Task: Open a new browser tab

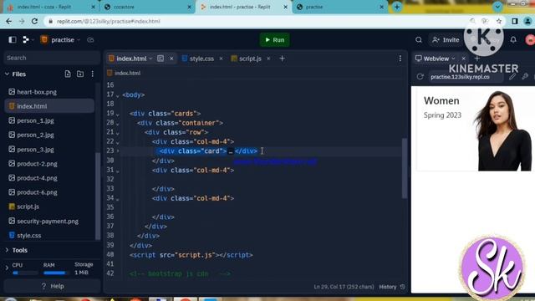Action: (x=397, y=7)
